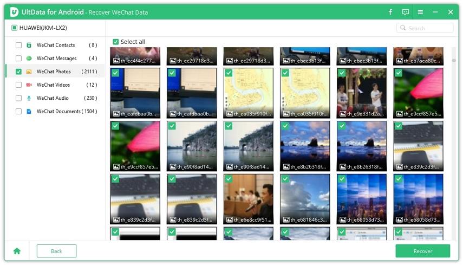Screen dimensions: 463x265
Task: Click the WeChat Documents file icon
Action: pos(29,112)
